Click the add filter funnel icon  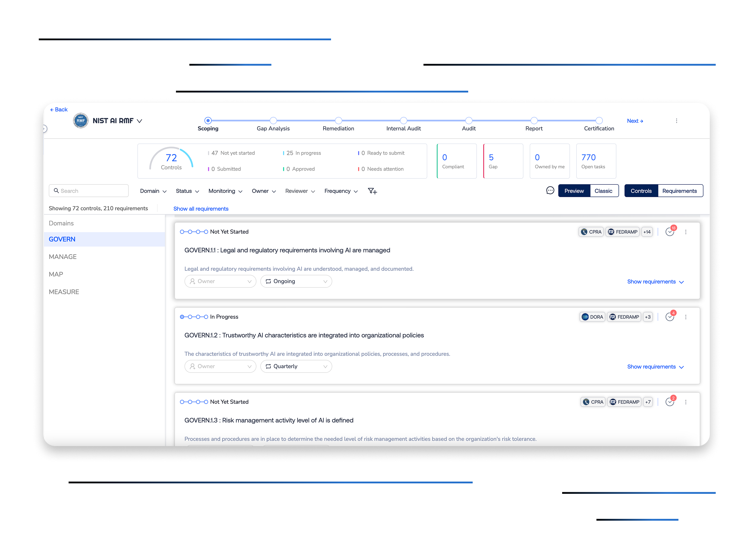pyautogui.click(x=372, y=191)
